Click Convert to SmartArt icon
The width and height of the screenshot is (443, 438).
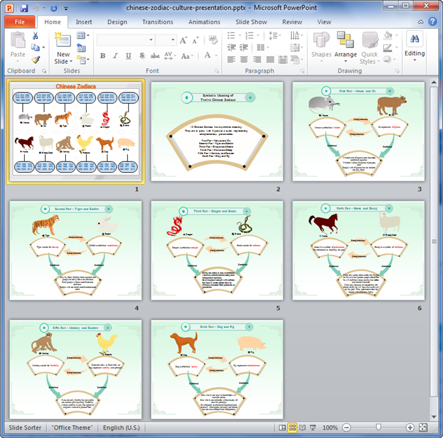click(294, 59)
